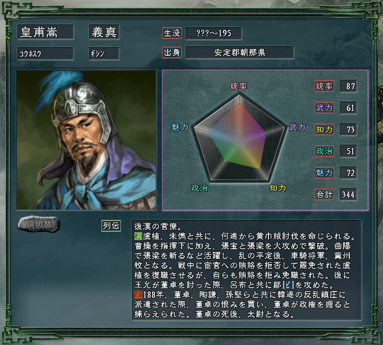Click the 安定郡朝那県 birthplace field
The image size is (383, 345).
[x=240, y=52]
